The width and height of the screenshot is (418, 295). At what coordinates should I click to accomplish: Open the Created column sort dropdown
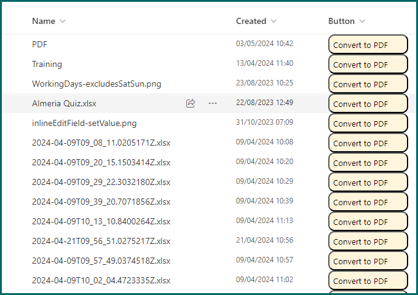click(x=274, y=22)
